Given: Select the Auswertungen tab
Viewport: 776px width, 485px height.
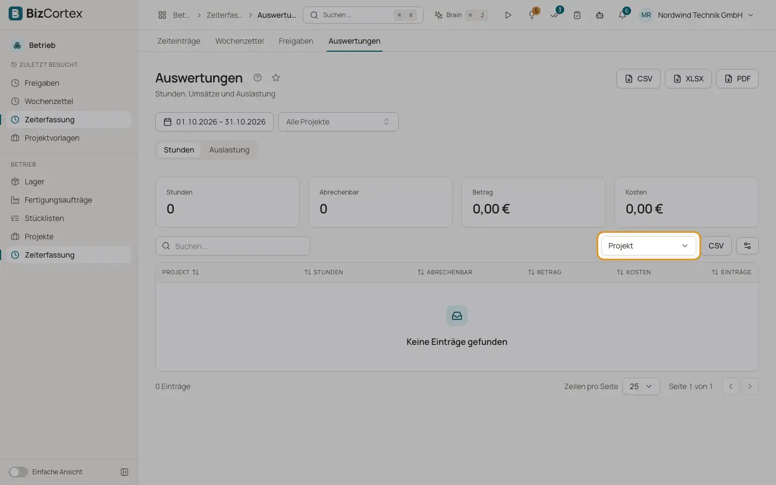Looking at the screenshot, I should pos(355,41).
